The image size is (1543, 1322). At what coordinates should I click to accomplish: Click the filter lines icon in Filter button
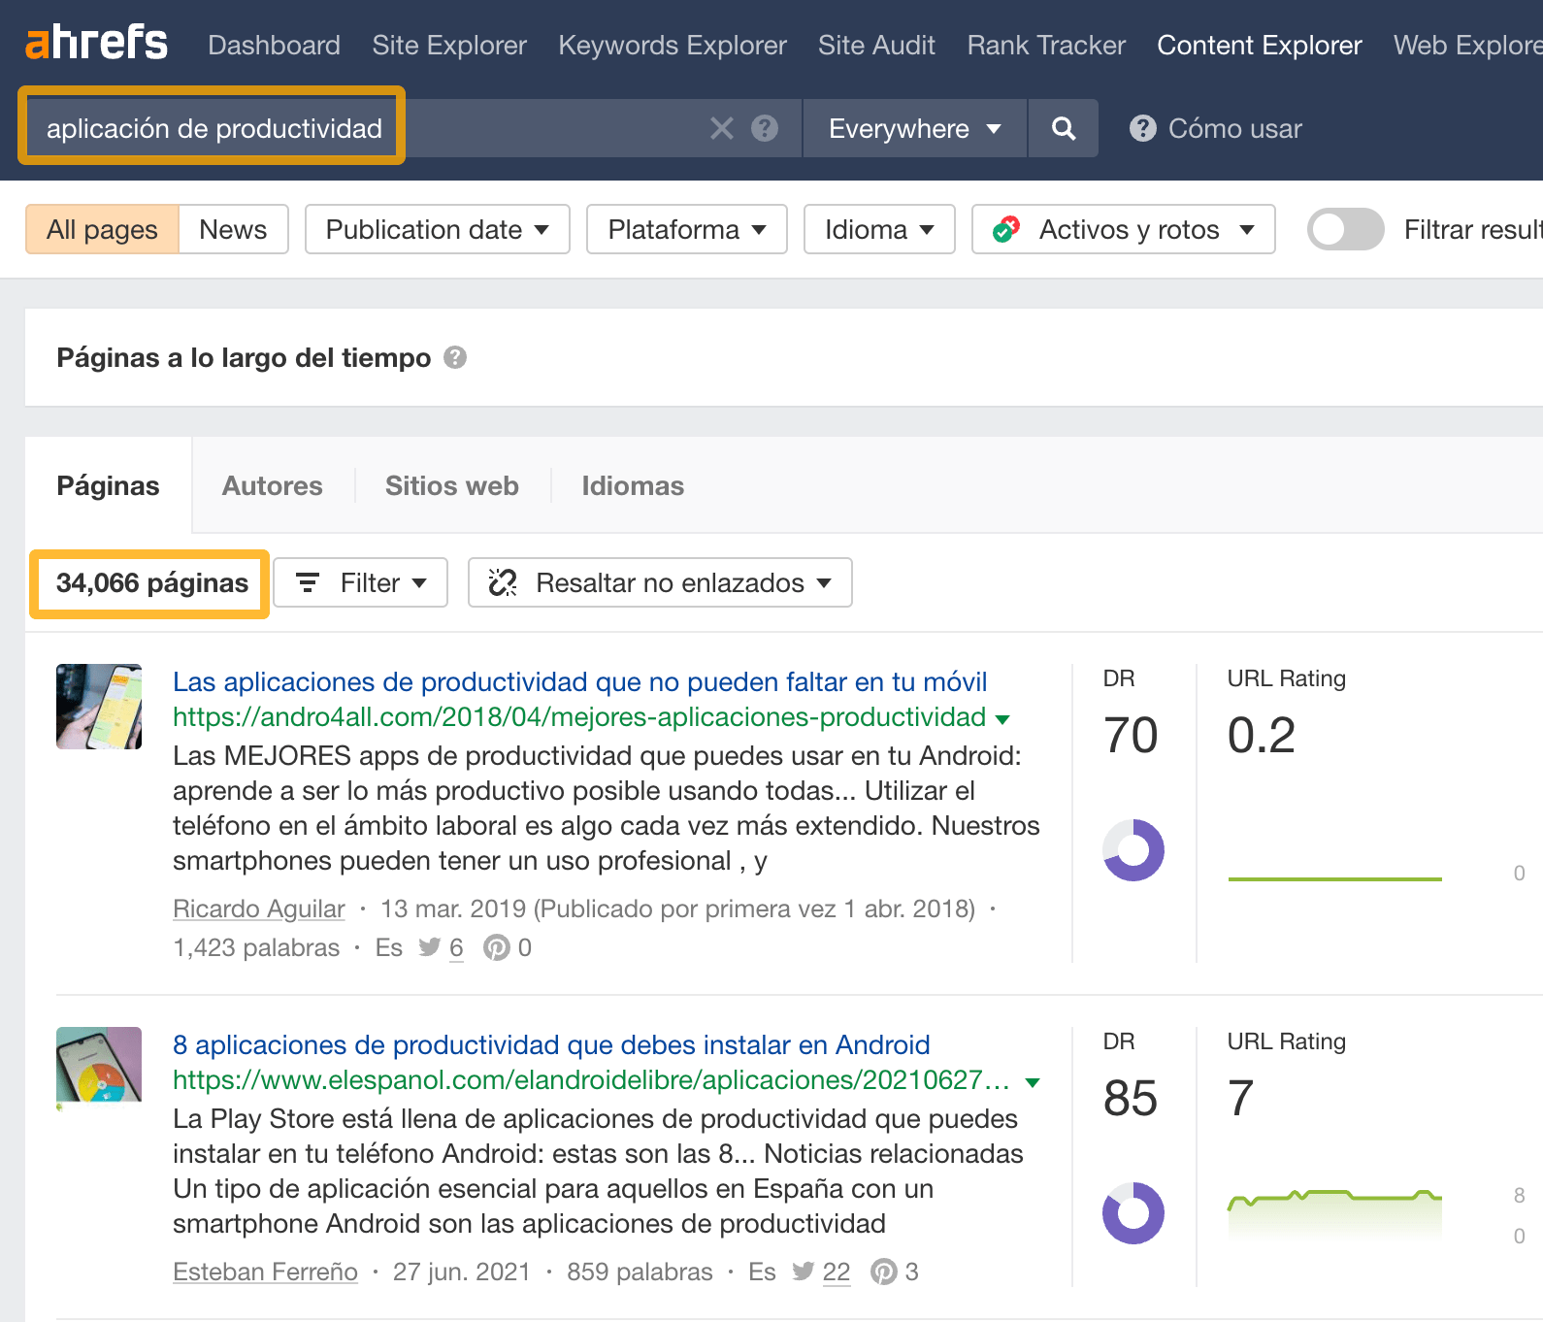[308, 582]
